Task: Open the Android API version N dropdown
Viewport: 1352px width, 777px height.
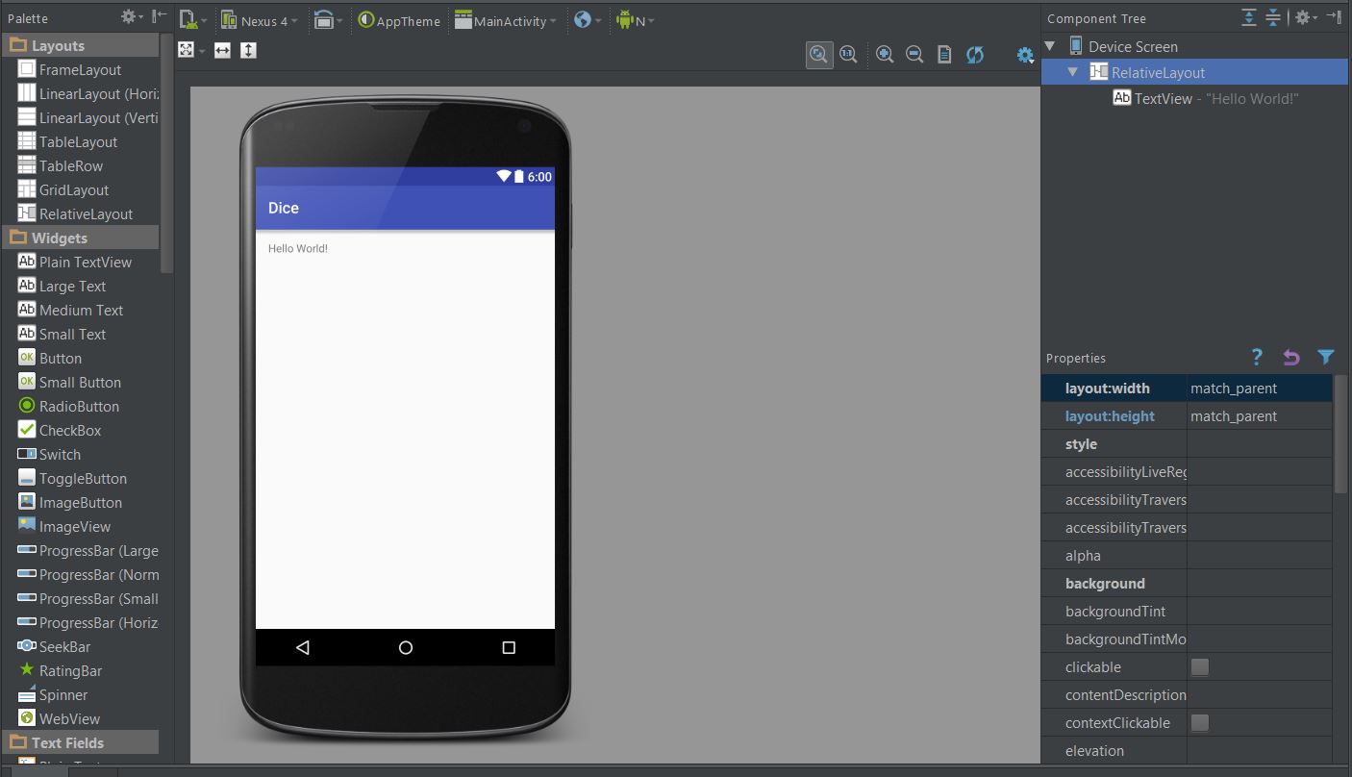Action: point(635,20)
